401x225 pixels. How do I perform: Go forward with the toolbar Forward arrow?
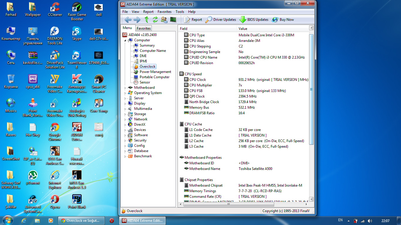[x=137, y=20]
